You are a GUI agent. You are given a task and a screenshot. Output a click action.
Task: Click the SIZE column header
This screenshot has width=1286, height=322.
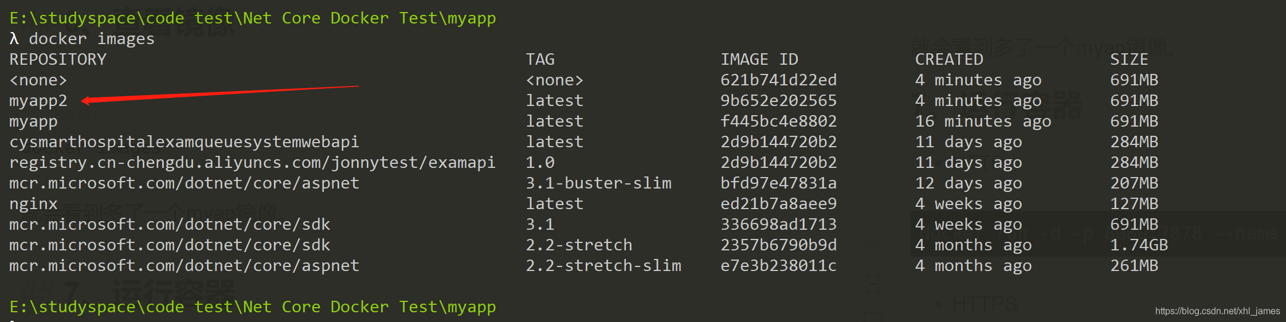coord(1129,60)
